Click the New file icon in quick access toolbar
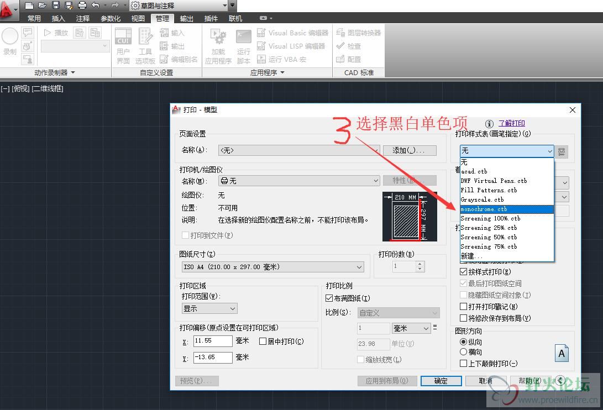Image resolution: width=603 pixels, height=410 pixels. coord(29,6)
